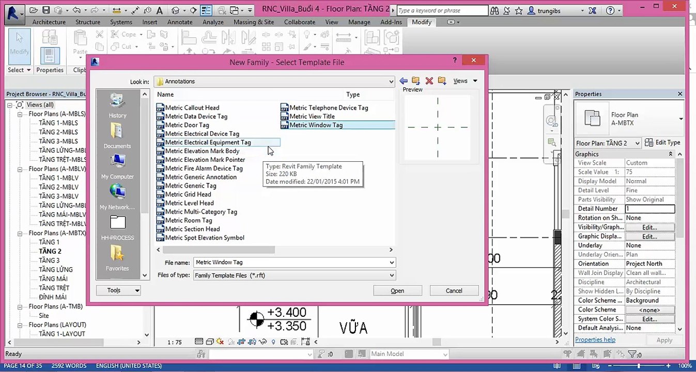Click the Create New Folder icon in dialog
The height and width of the screenshot is (372, 696).
click(442, 81)
